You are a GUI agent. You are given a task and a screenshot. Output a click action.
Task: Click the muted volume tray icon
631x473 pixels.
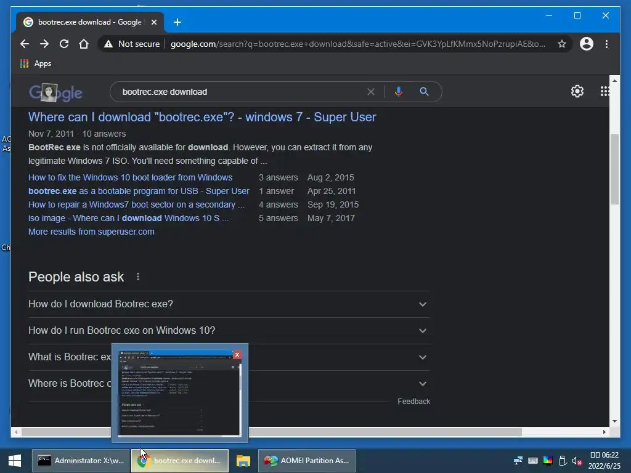tap(577, 461)
